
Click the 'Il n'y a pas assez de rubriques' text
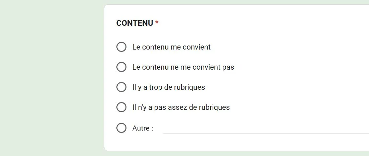[181, 107]
